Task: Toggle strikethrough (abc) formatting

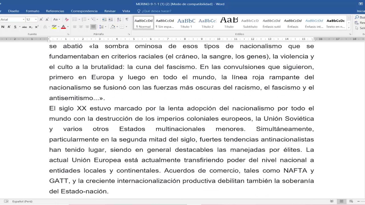Action: click(x=25, y=27)
